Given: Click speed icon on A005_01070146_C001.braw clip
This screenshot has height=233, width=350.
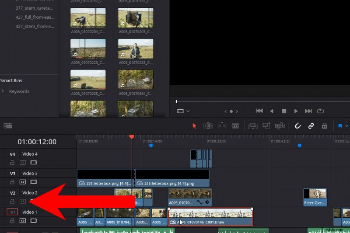Looking at the screenshot, I should click(x=172, y=222).
